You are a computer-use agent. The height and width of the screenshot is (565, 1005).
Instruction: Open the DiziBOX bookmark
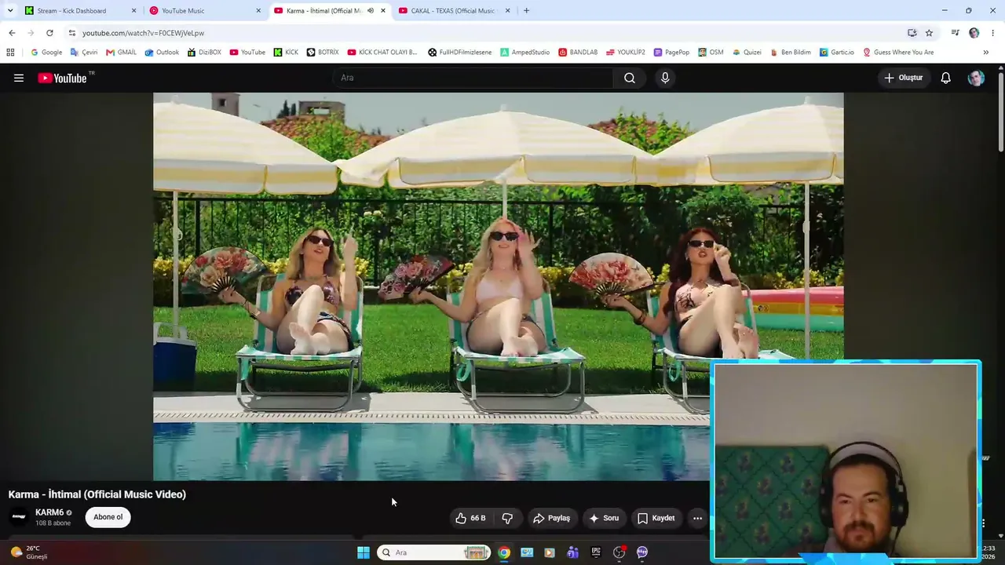point(204,53)
